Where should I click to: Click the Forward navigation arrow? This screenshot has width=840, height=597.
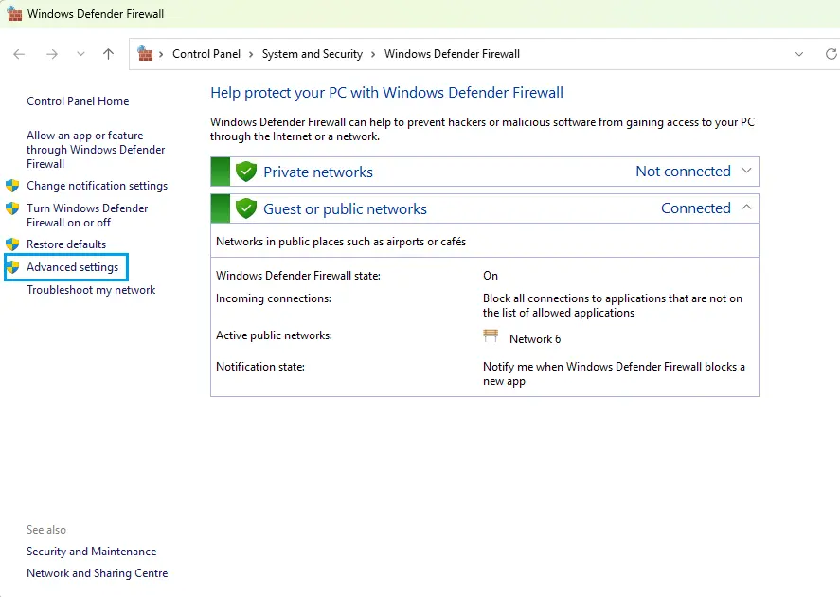52,54
